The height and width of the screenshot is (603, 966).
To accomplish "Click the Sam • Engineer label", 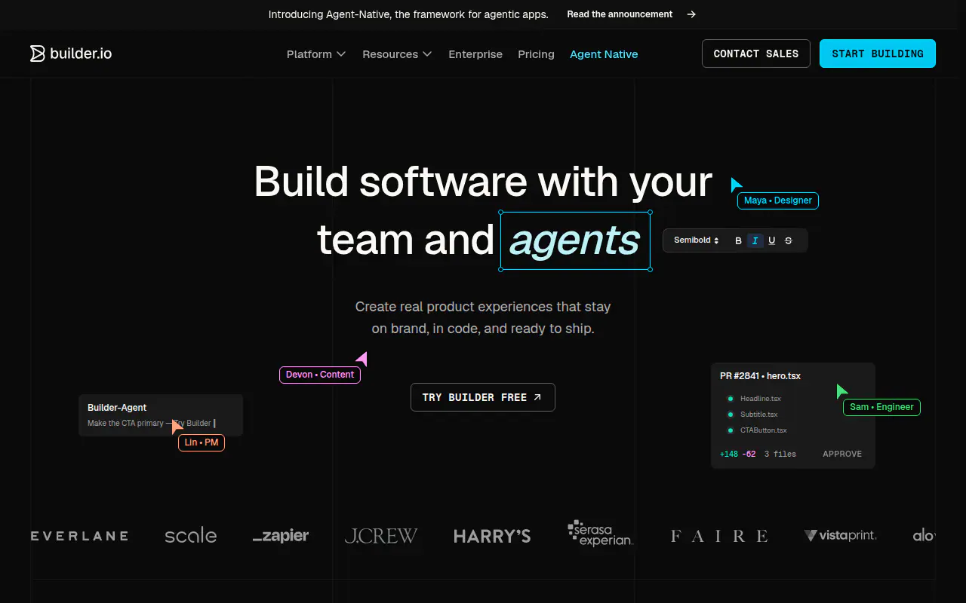I will point(881,407).
